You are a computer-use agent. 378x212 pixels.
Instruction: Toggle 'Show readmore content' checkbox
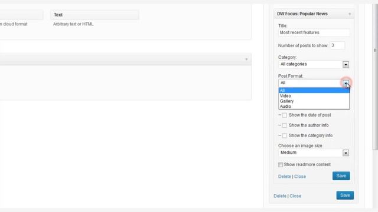click(281, 165)
